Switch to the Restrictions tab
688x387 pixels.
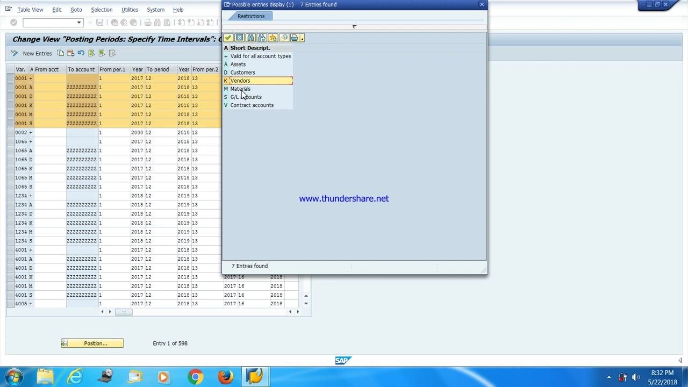tap(251, 16)
